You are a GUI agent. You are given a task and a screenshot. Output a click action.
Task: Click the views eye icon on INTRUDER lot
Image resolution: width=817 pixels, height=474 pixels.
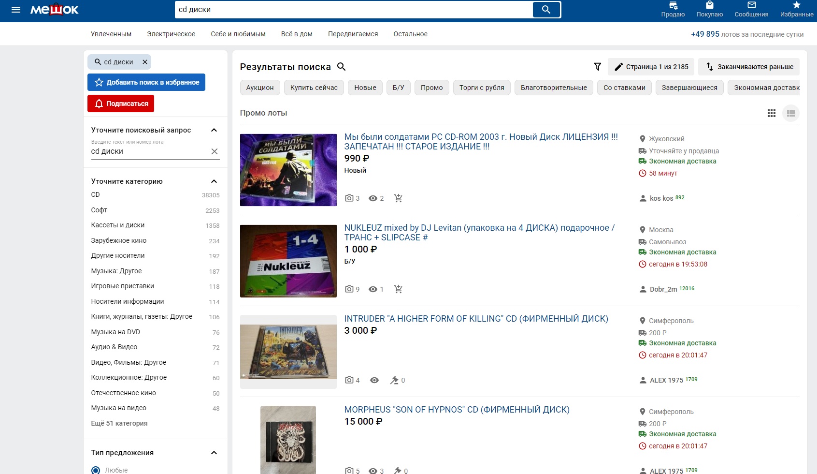[374, 380]
